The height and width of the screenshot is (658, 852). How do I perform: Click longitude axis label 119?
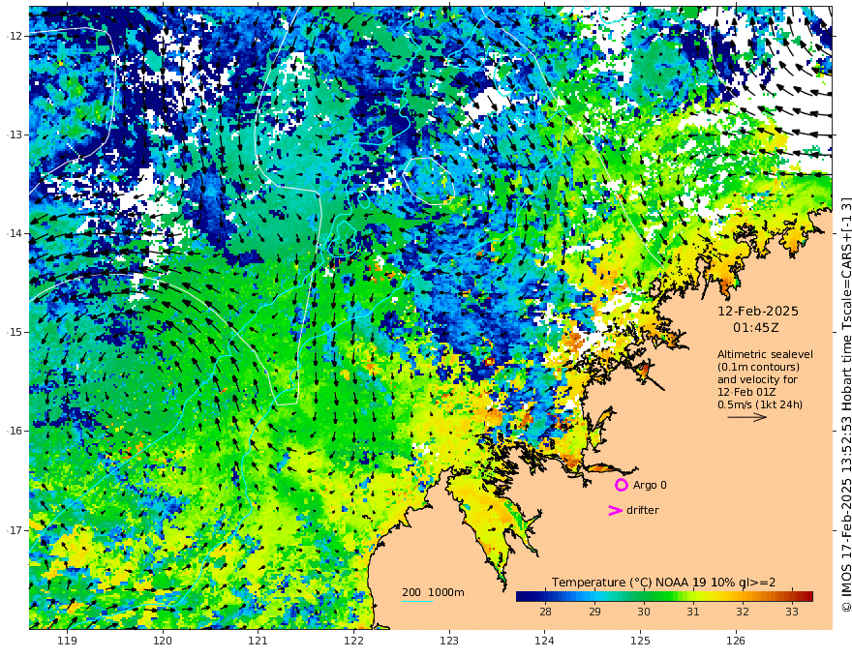pyautogui.click(x=68, y=641)
